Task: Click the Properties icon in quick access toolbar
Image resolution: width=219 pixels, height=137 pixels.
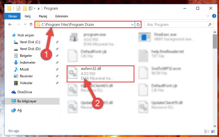Action: point(19,9)
